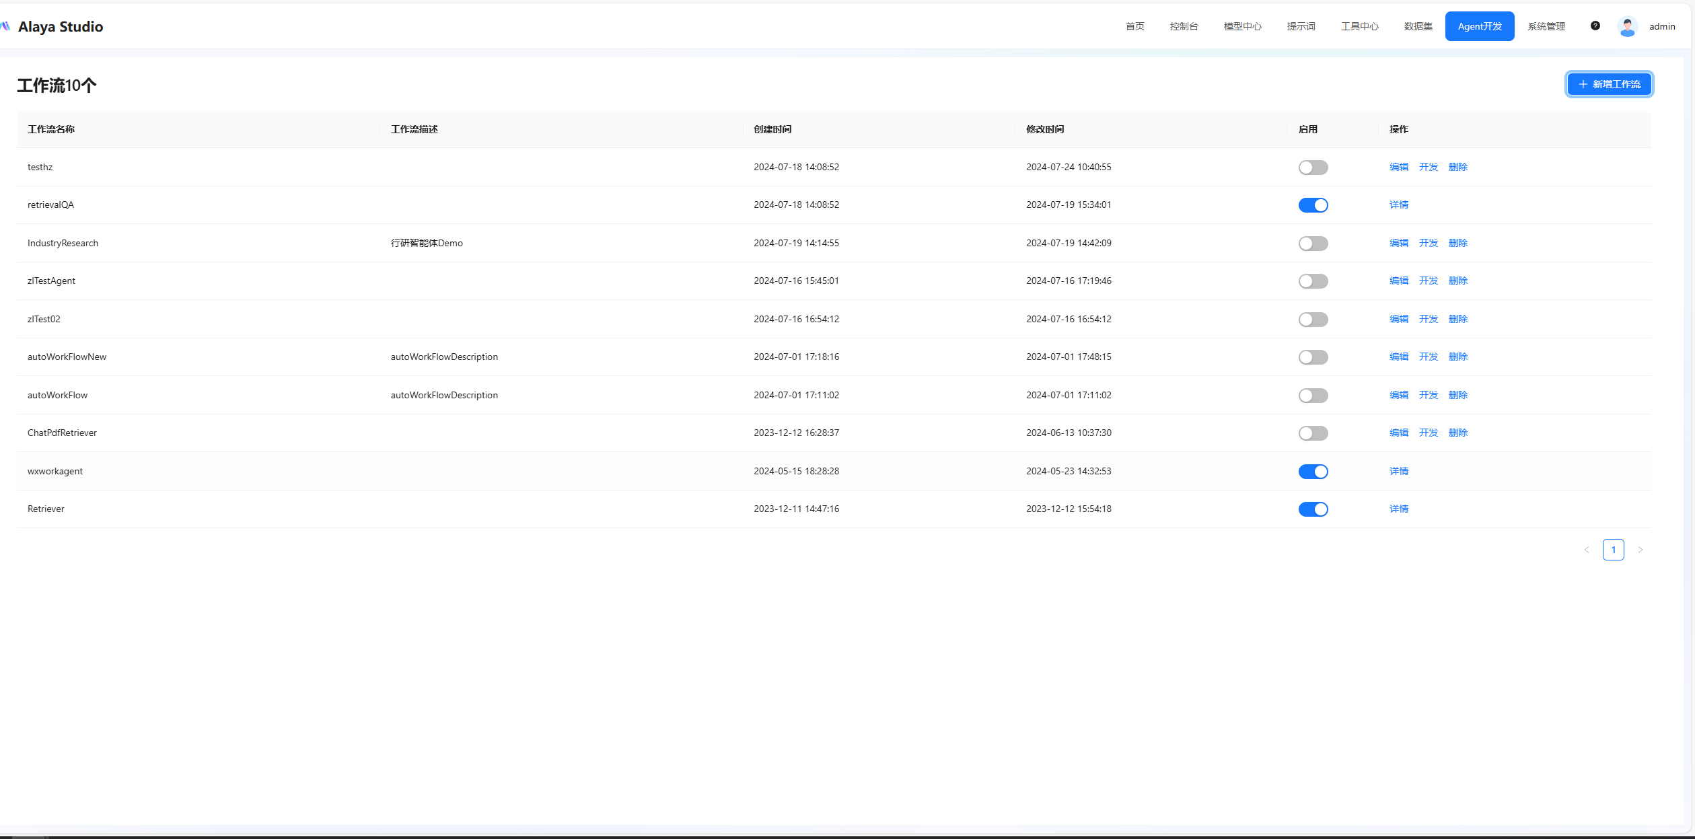Select page number 1 in pagination
Image resolution: width=1695 pixels, height=839 pixels.
[x=1613, y=550]
